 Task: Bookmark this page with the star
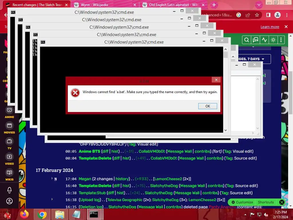click(257, 15)
